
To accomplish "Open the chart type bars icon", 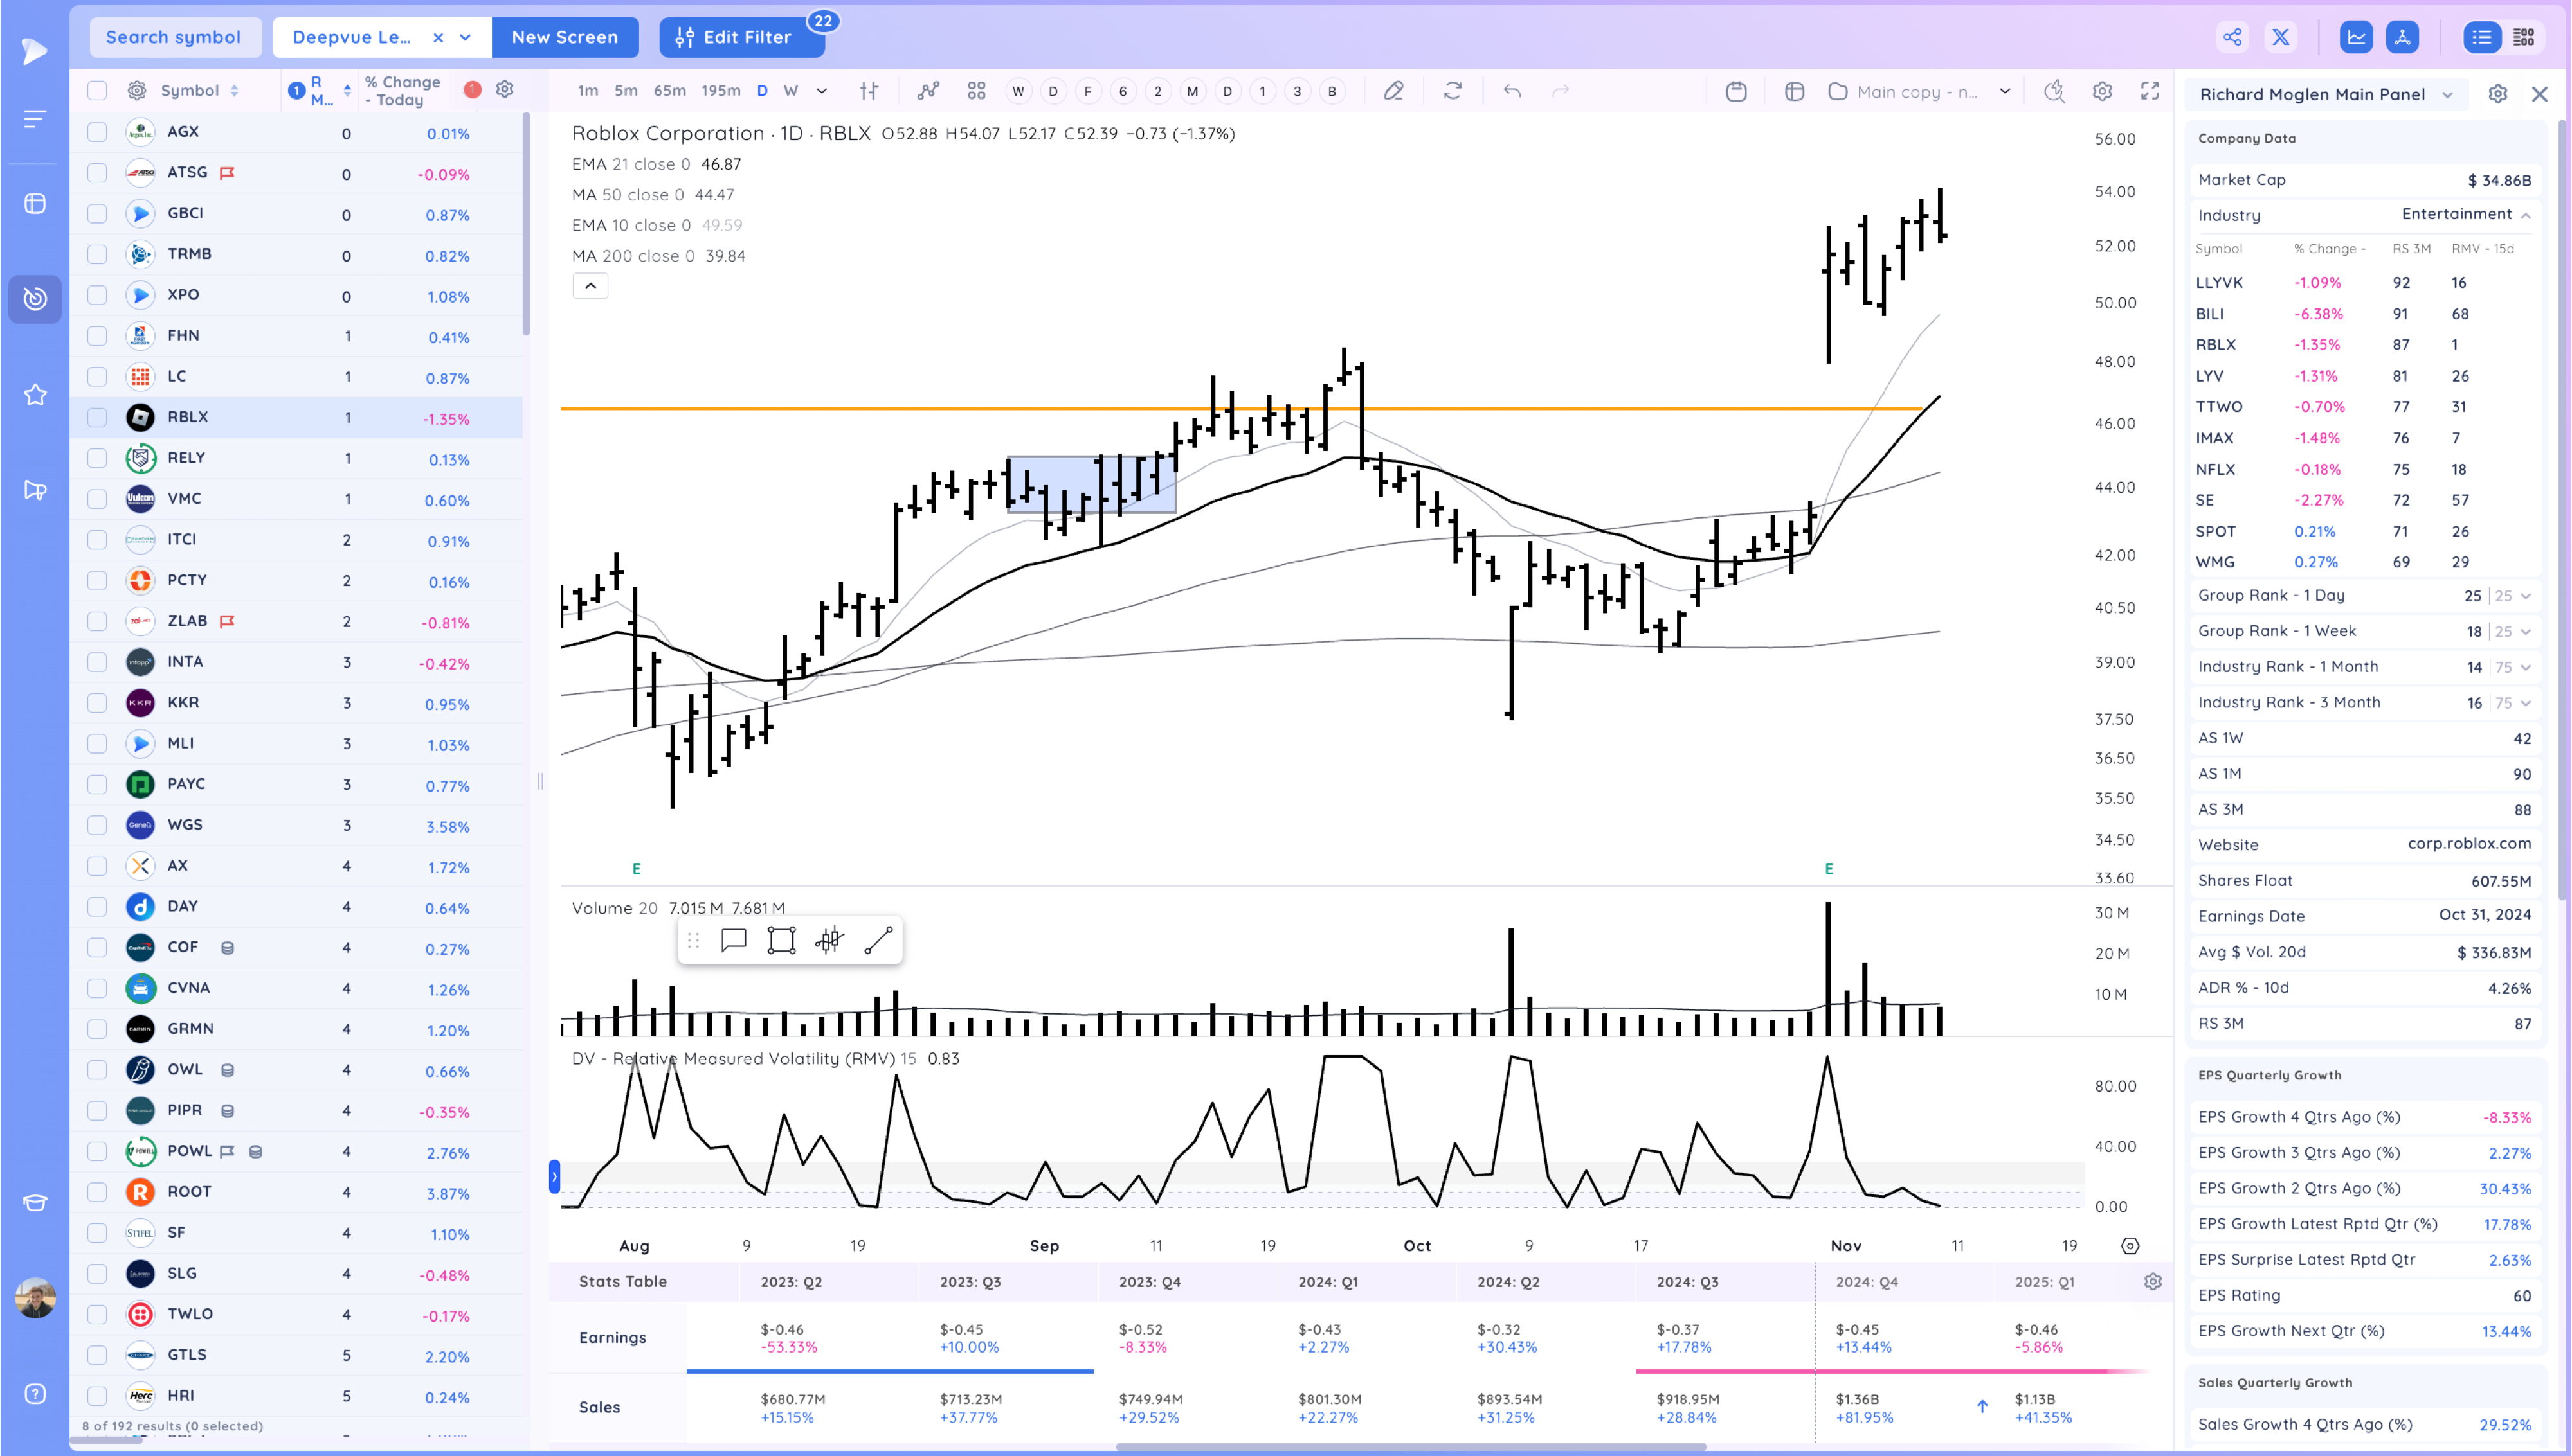I will (x=868, y=91).
